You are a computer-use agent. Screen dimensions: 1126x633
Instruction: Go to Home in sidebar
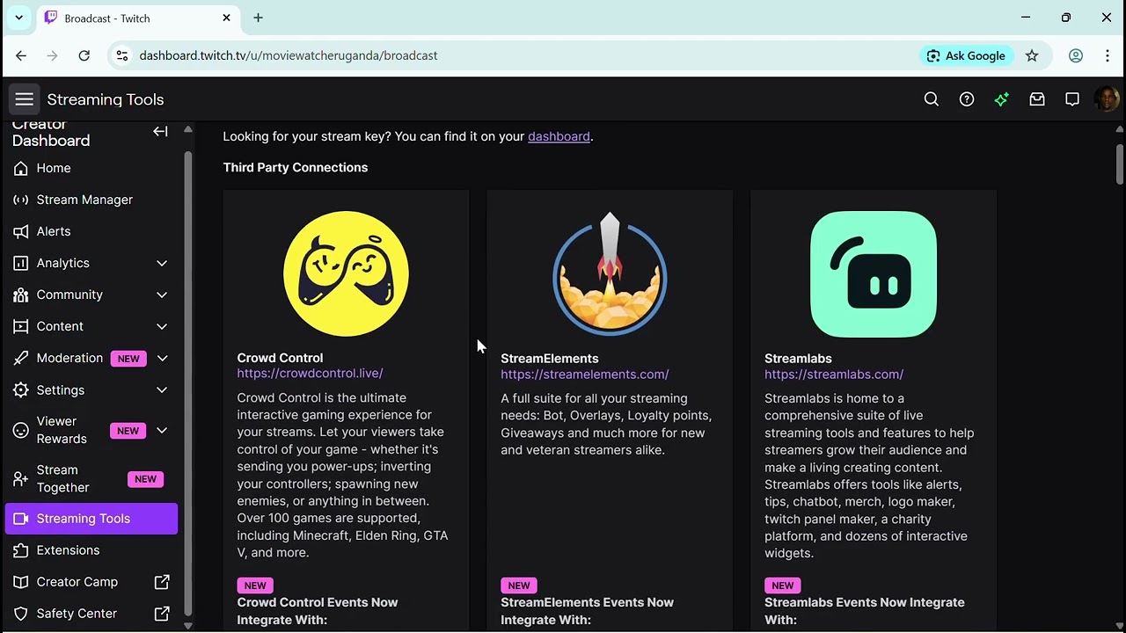tap(91, 168)
